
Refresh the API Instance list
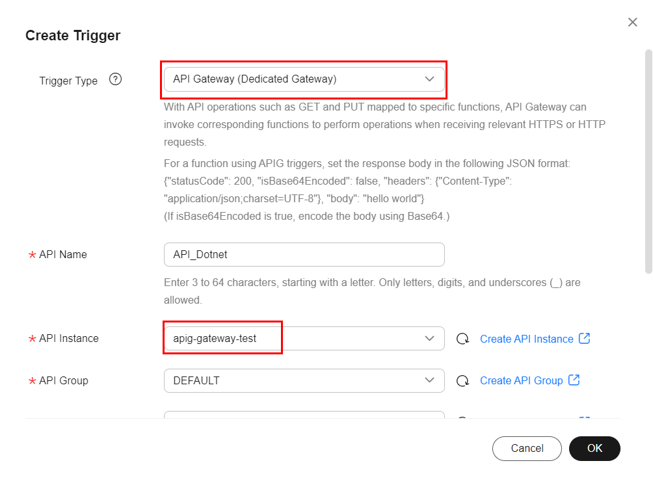point(462,339)
